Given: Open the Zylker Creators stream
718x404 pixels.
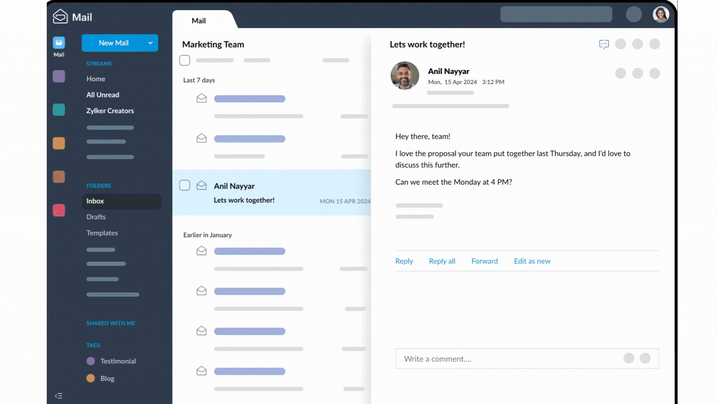Looking at the screenshot, I should 110,111.
